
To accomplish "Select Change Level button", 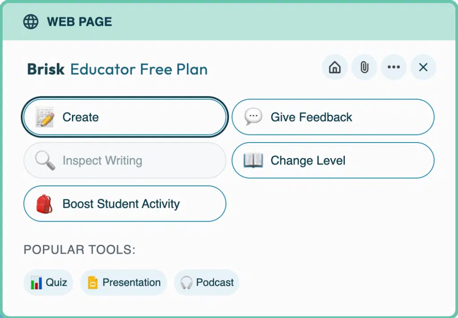I will coord(333,160).
